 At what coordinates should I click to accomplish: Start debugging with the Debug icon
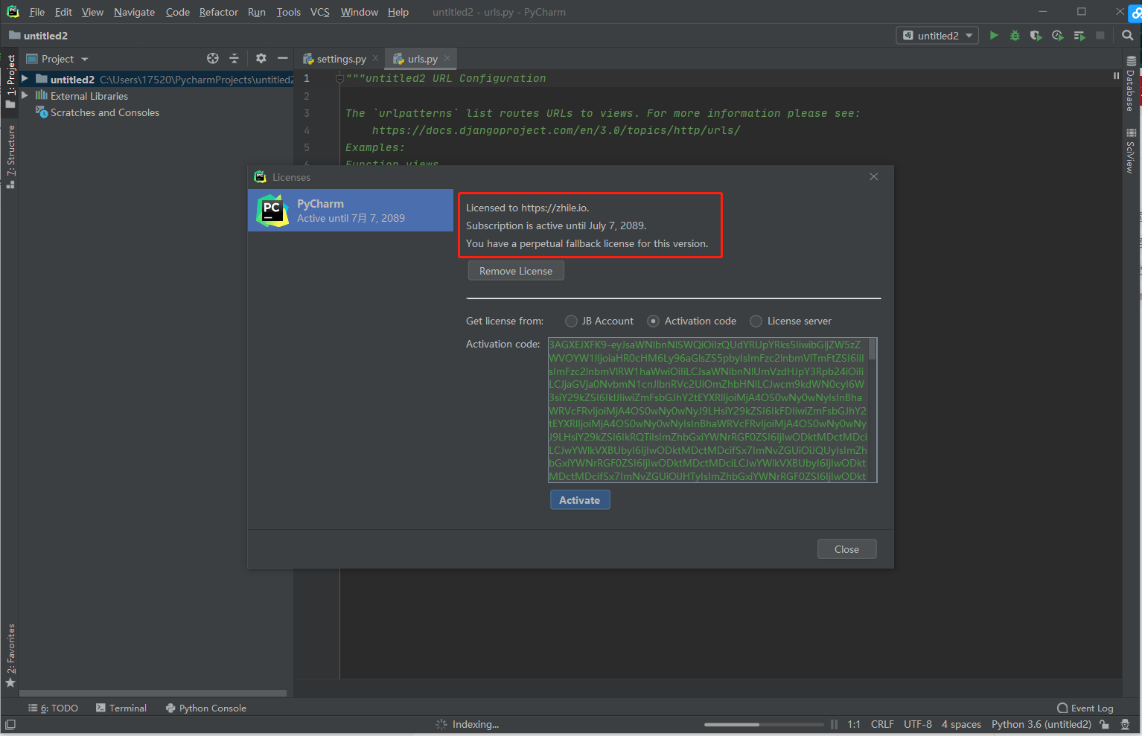(1015, 35)
